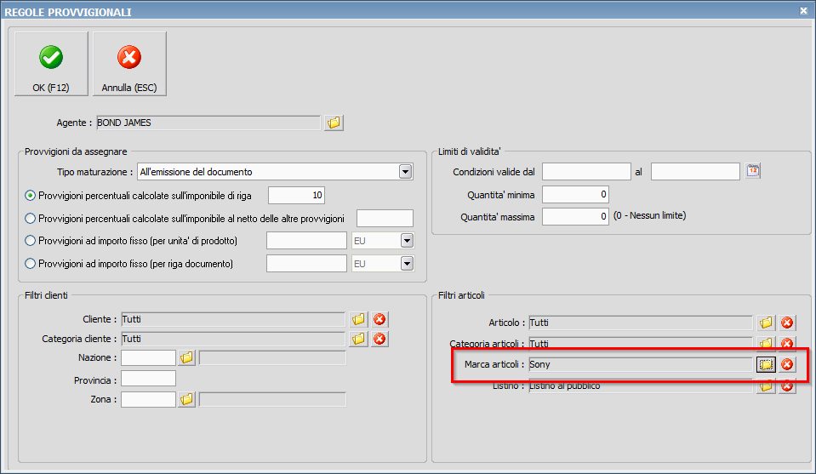The height and width of the screenshot is (474, 816).
Task: Cancel with the Annulla (ESC) button
Action: point(129,64)
